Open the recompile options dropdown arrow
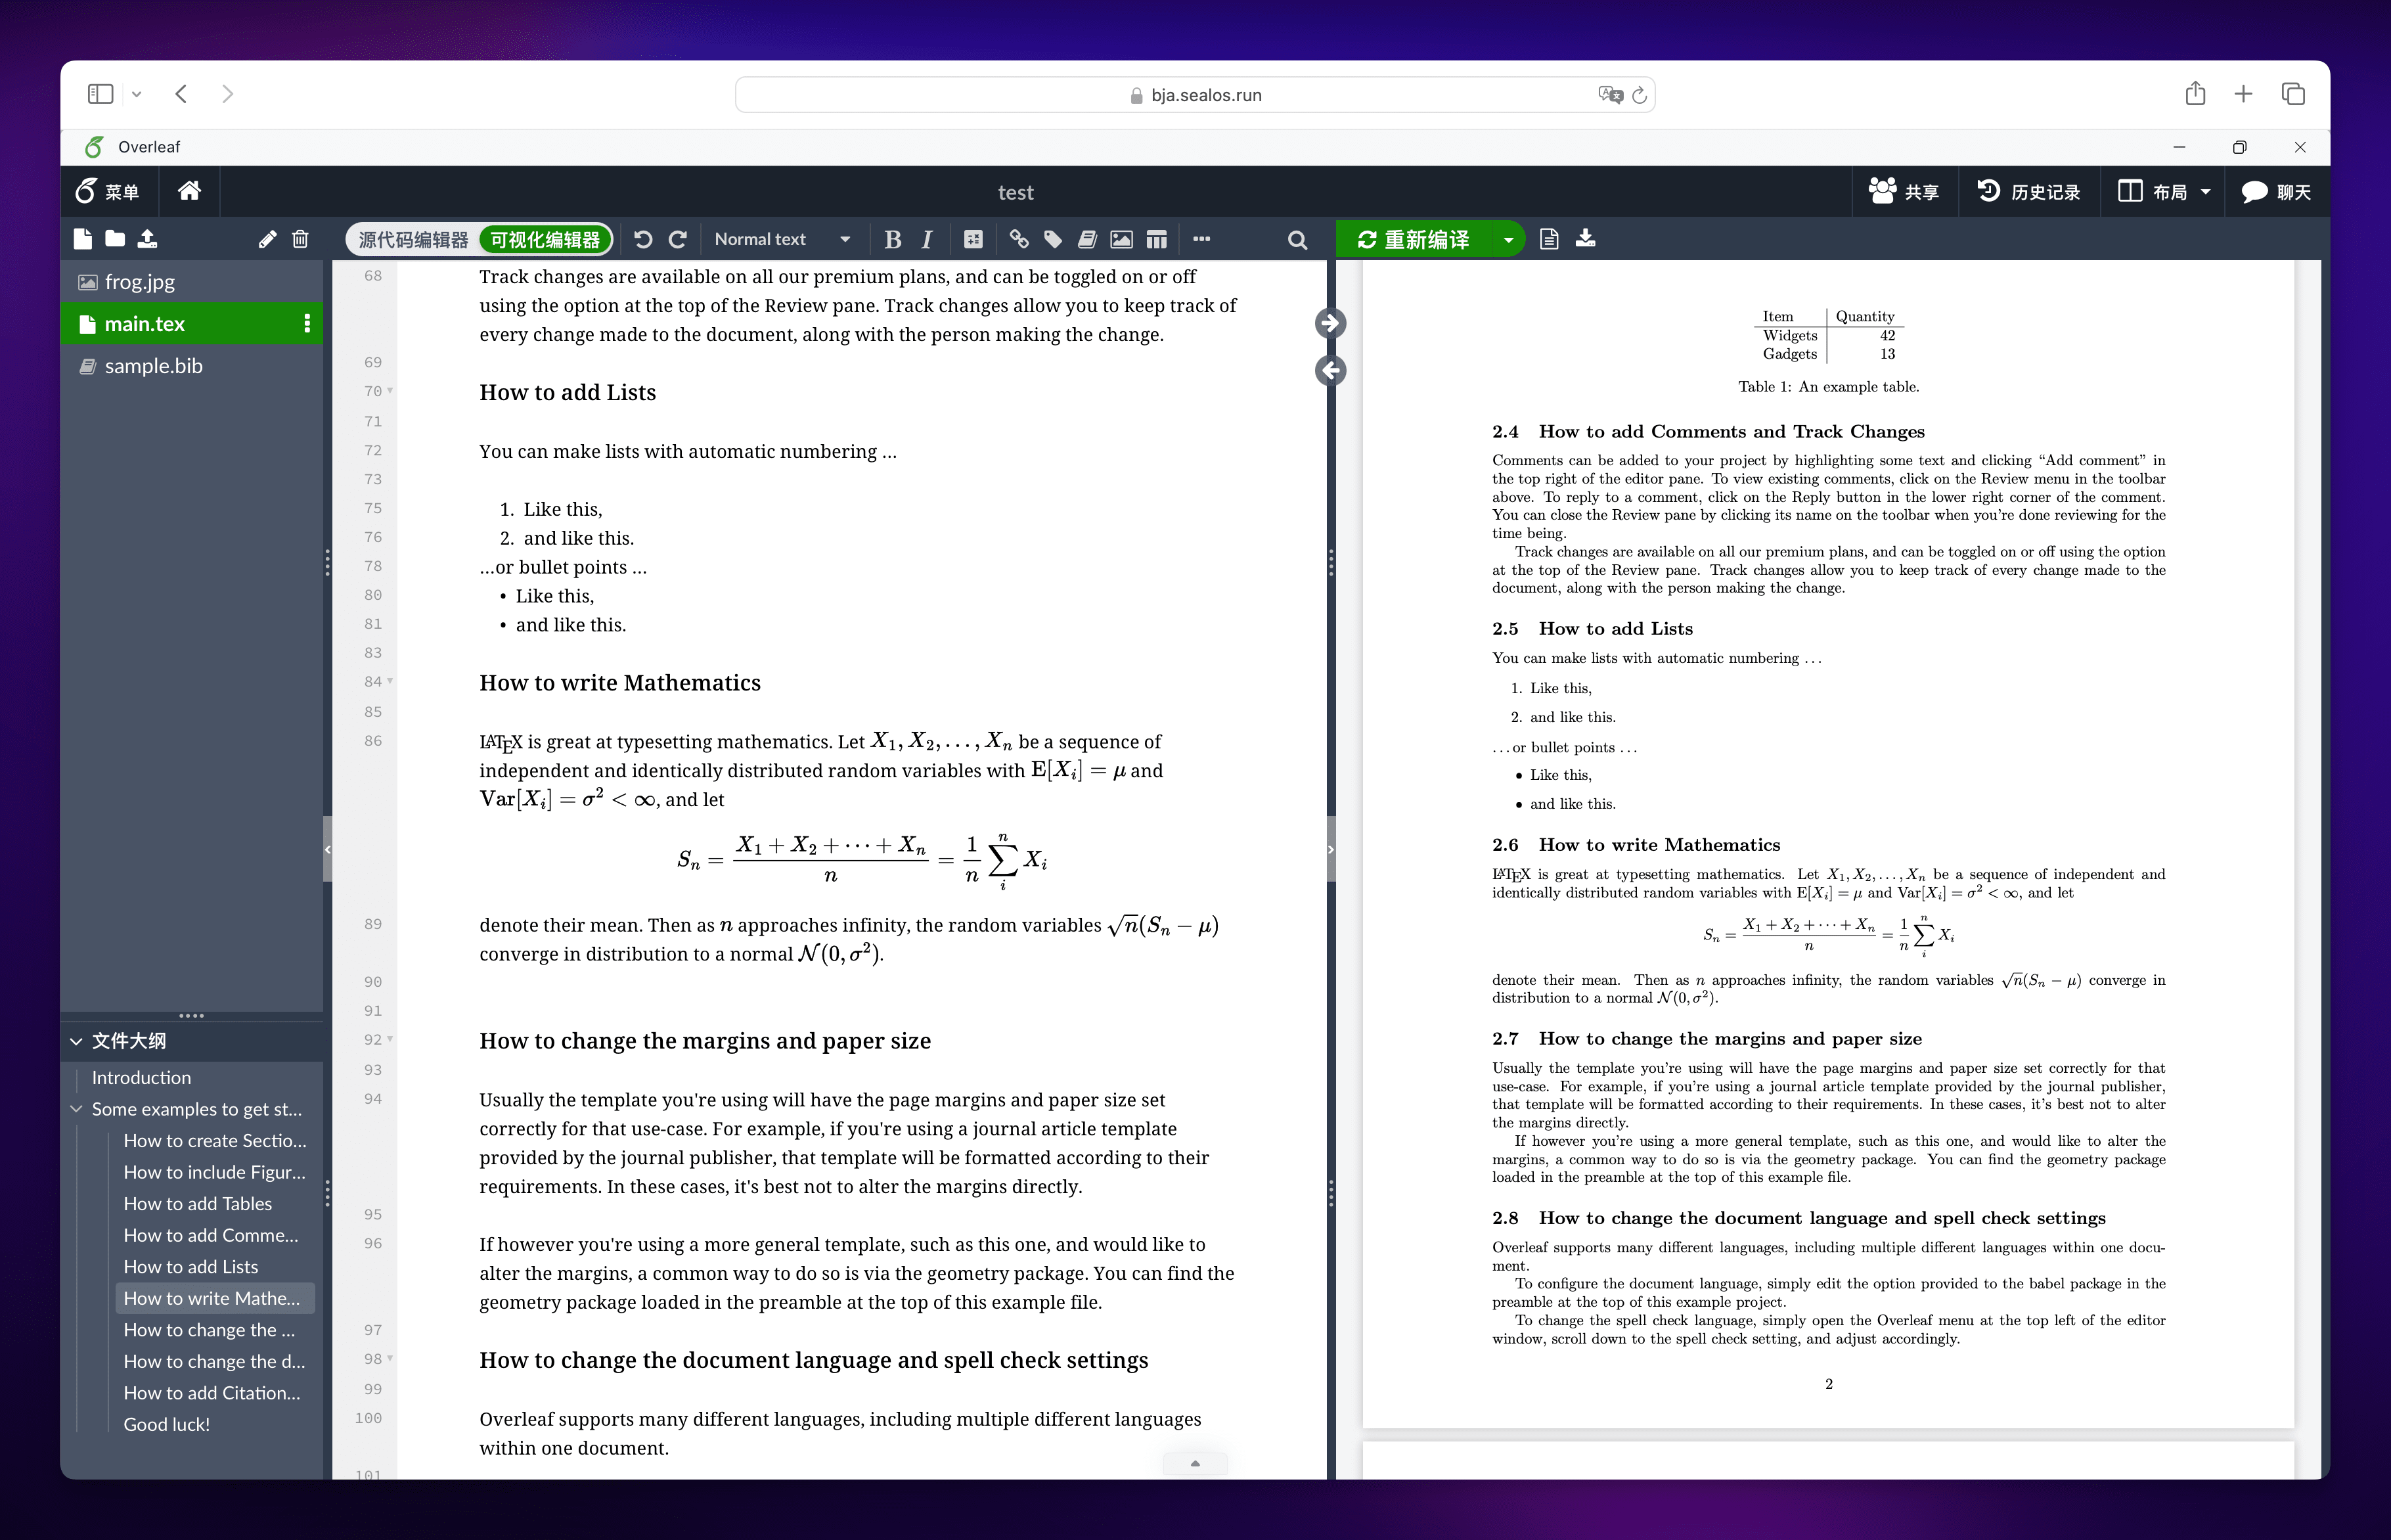This screenshot has height=1540, width=2391. click(1508, 239)
